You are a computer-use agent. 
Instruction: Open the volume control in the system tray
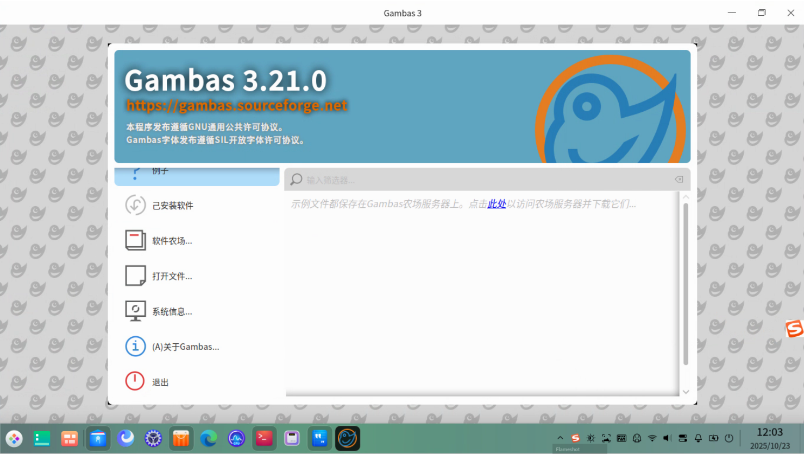(x=667, y=438)
